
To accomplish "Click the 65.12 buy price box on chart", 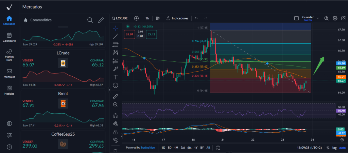I will pos(151,34).
